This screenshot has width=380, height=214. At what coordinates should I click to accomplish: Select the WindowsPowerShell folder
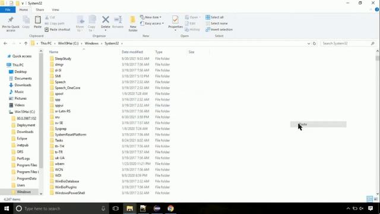point(70,193)
